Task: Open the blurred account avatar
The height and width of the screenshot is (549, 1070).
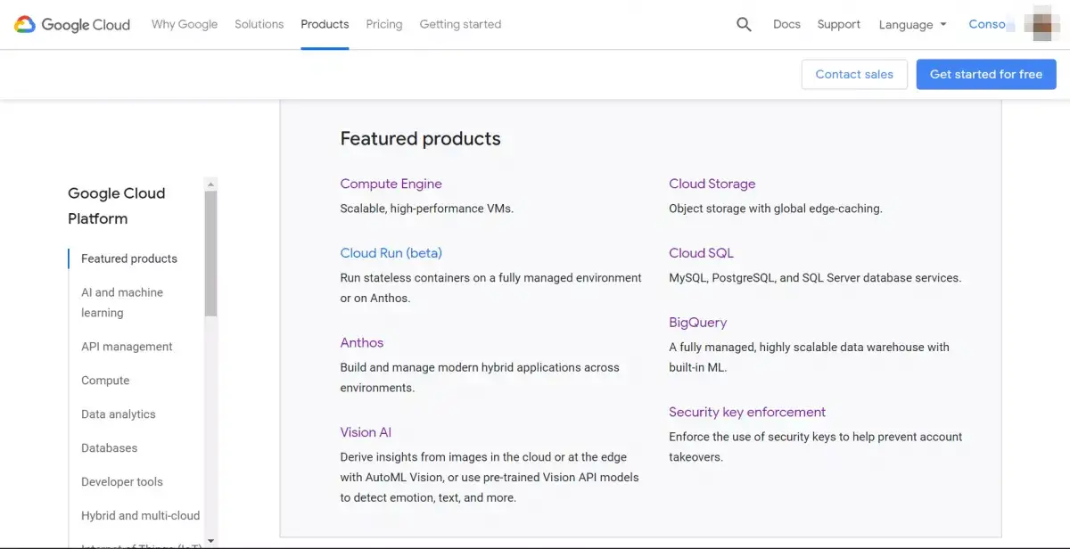Action: (x=1041, y=24)
